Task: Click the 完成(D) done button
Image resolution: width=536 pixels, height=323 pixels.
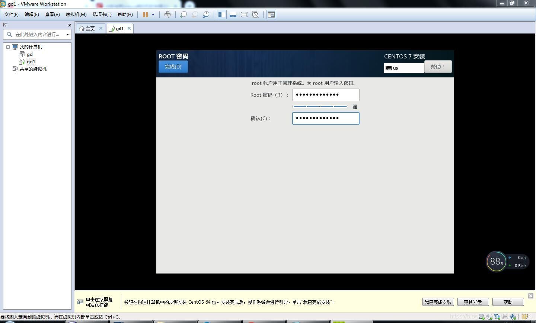Action: 173,67
